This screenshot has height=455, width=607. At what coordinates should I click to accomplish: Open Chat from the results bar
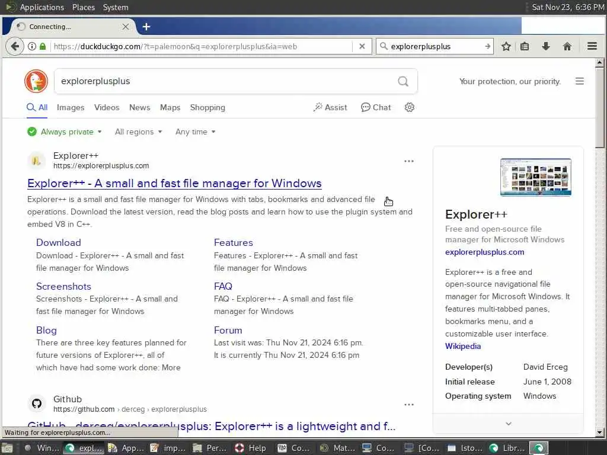coord(376,107)
